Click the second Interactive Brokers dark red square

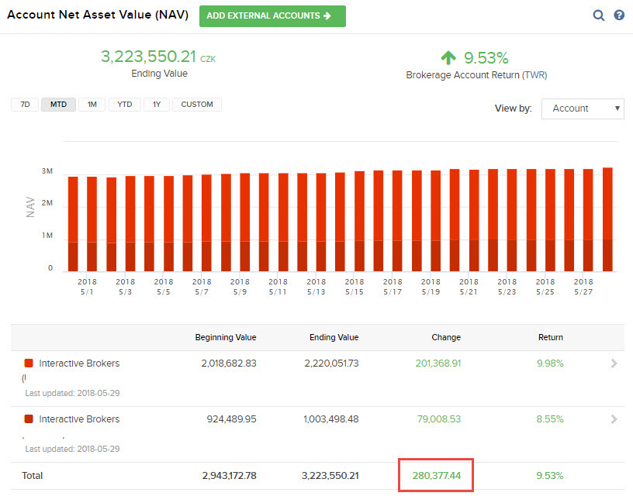click(29, 419)
